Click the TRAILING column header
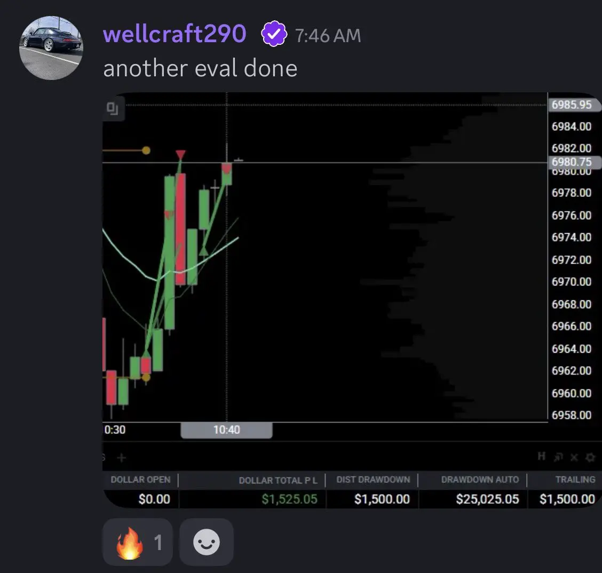602x573 pixels. tap(575, 480)
